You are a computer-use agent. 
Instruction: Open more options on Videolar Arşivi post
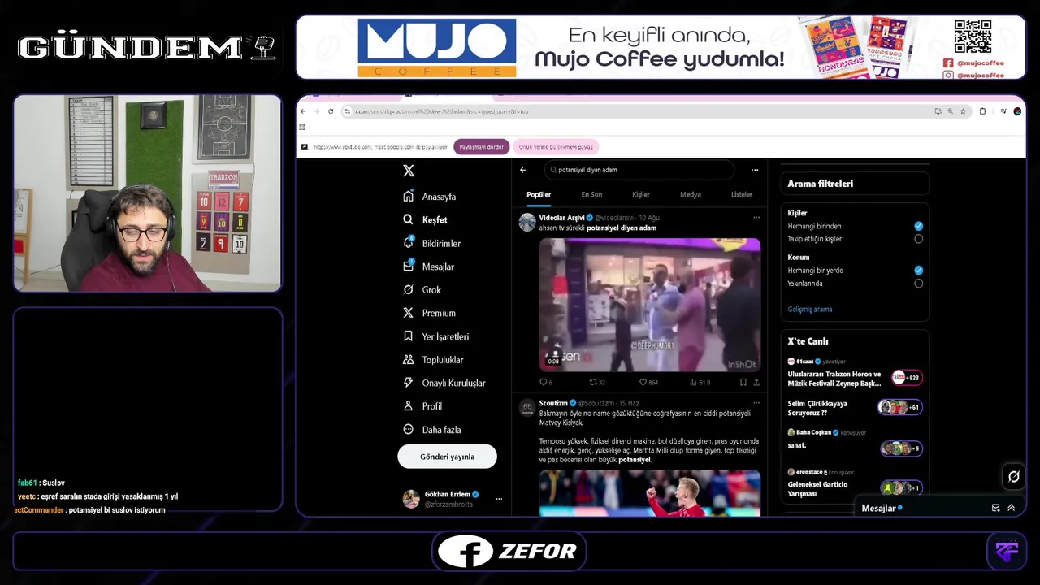pyautogui.click(x=756, y=218)
